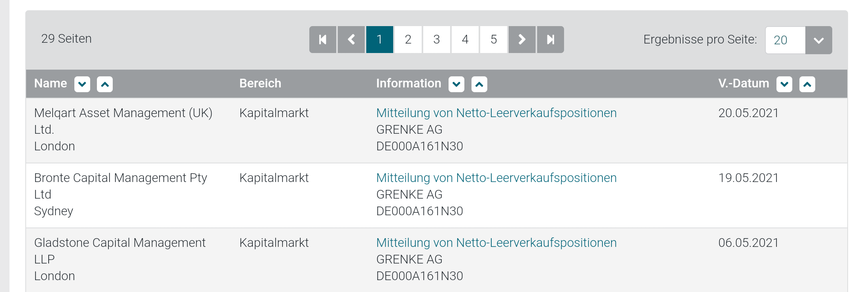Select results page 4
854x292 pixels.
[x=464, y=39]
